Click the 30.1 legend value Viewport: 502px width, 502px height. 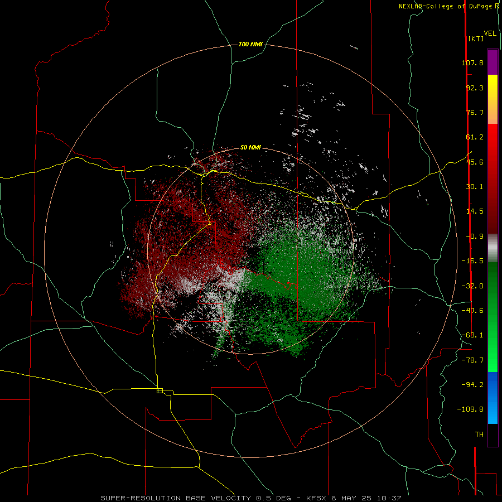point(475,187)
